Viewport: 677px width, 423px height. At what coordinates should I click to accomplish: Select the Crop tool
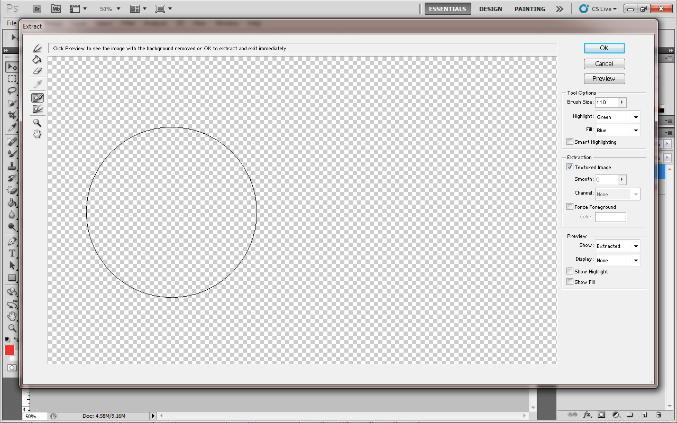point(12,115)
